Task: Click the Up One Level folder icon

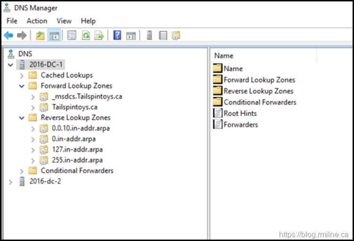Action: coord(40,35)
